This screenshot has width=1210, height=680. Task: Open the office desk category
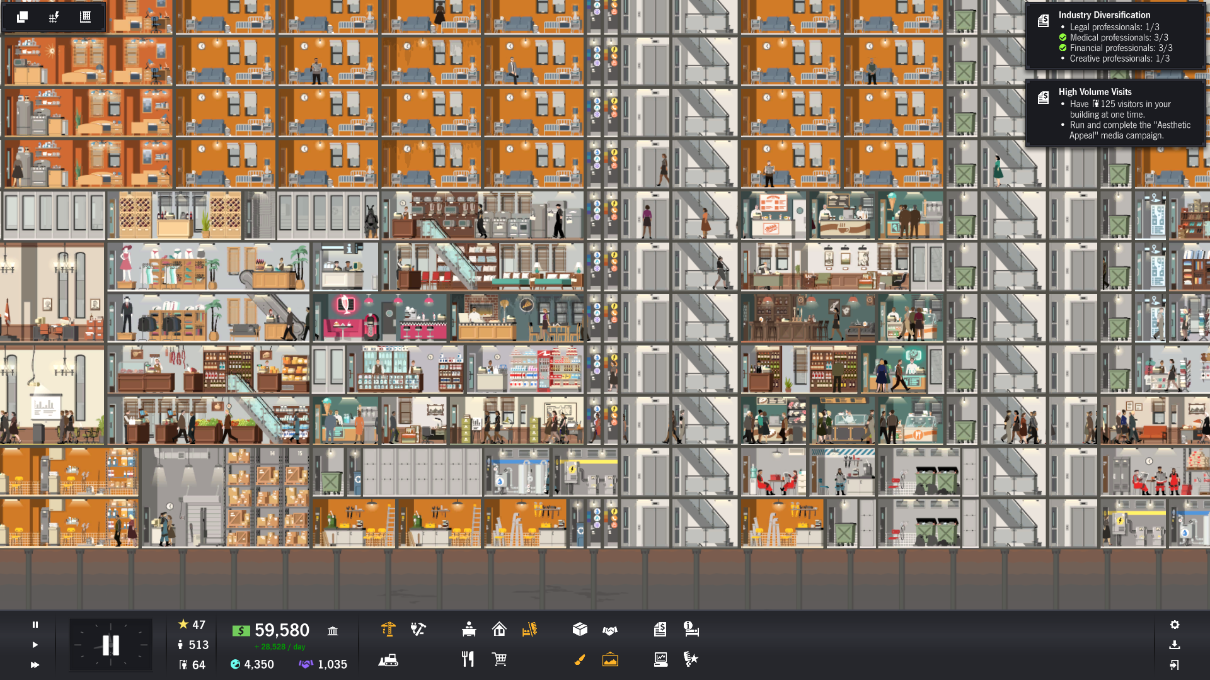(x=468, y=629)
